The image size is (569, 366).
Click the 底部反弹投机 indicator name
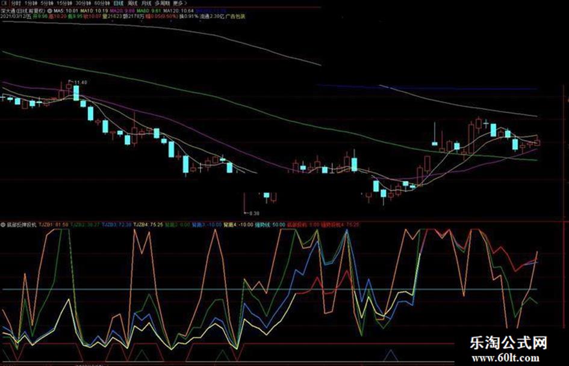22,225
